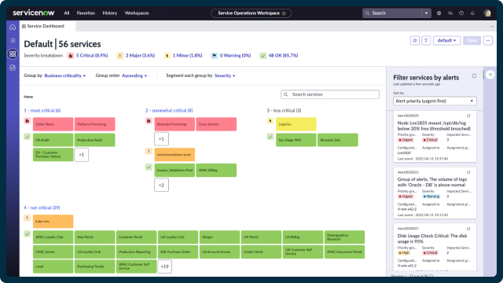Open the Alert priority (urgent first) sort dropdown

tap(435, 101)
